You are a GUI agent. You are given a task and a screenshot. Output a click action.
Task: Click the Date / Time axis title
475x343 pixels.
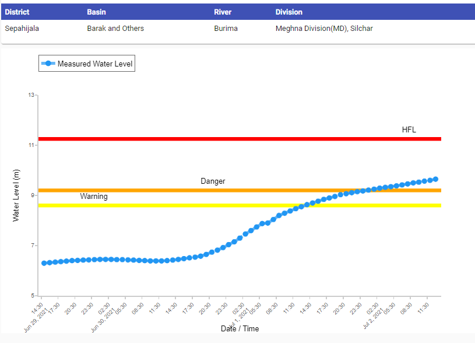240,329
